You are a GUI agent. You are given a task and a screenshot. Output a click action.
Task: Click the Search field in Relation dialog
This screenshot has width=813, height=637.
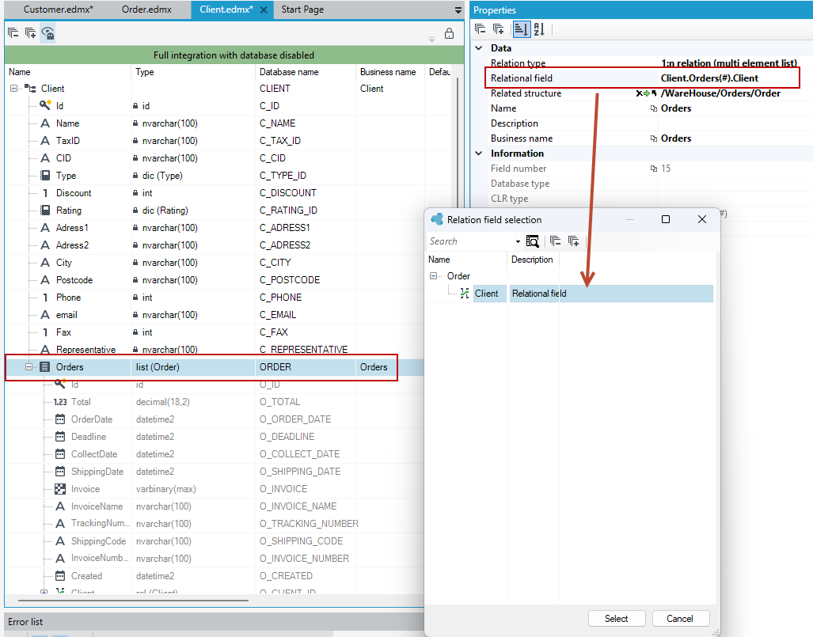click(x=470, y=241)
